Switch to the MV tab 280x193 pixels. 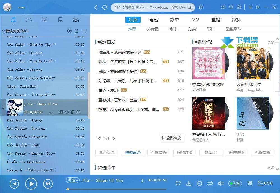point(195,20)
